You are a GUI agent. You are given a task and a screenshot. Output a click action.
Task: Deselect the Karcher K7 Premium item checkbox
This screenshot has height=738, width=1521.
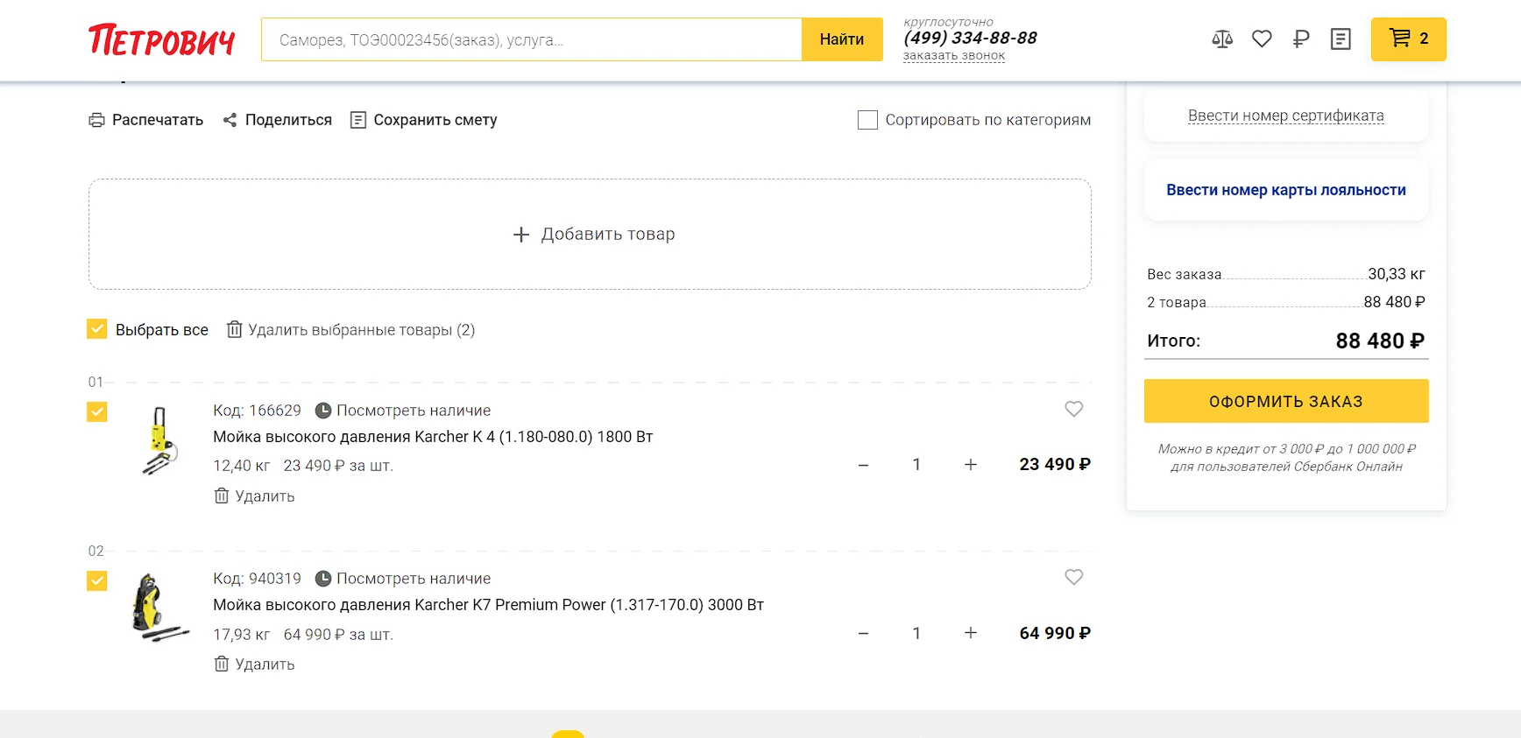point(97,580)
